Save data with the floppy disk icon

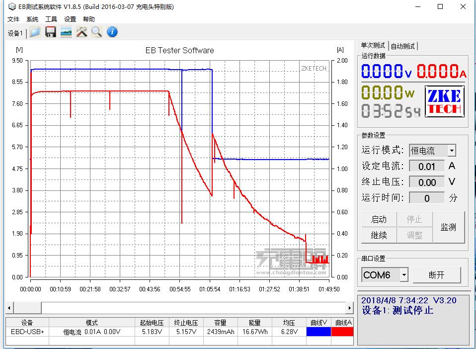51,31
